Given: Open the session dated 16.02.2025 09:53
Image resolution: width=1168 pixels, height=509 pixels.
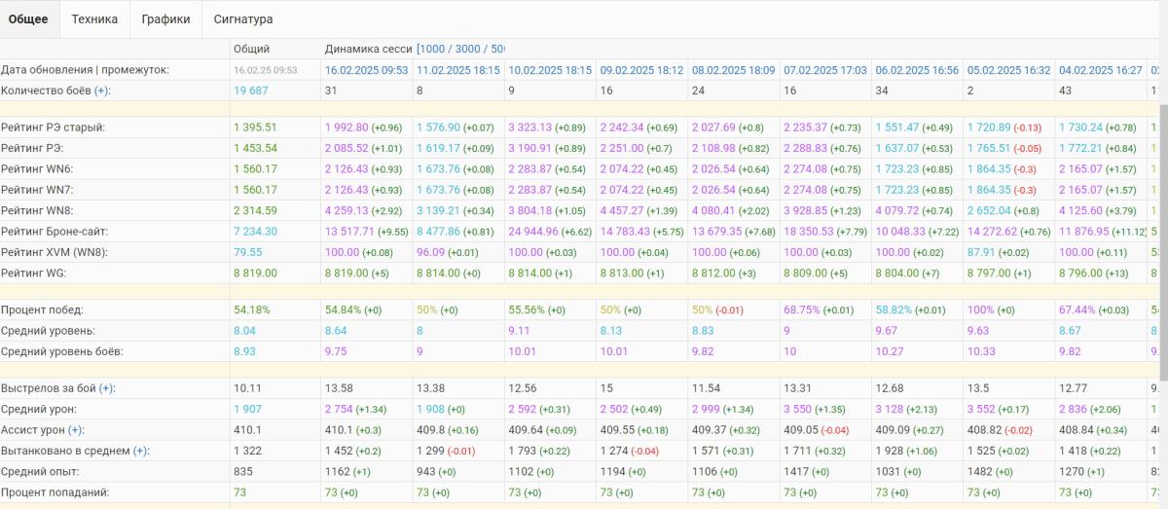Looking at the screenshot, I should [367, 70].
